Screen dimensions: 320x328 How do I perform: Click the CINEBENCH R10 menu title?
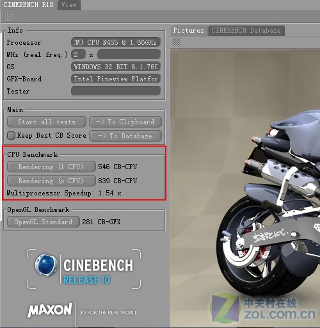tap(28, 4)
